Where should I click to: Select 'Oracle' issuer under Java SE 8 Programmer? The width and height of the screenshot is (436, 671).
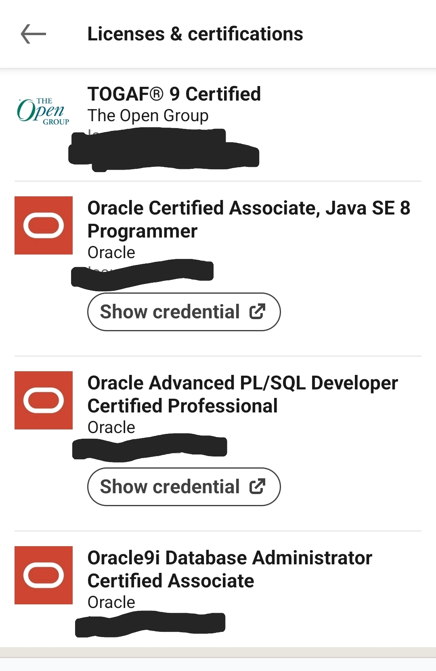(x=111, y=252)
